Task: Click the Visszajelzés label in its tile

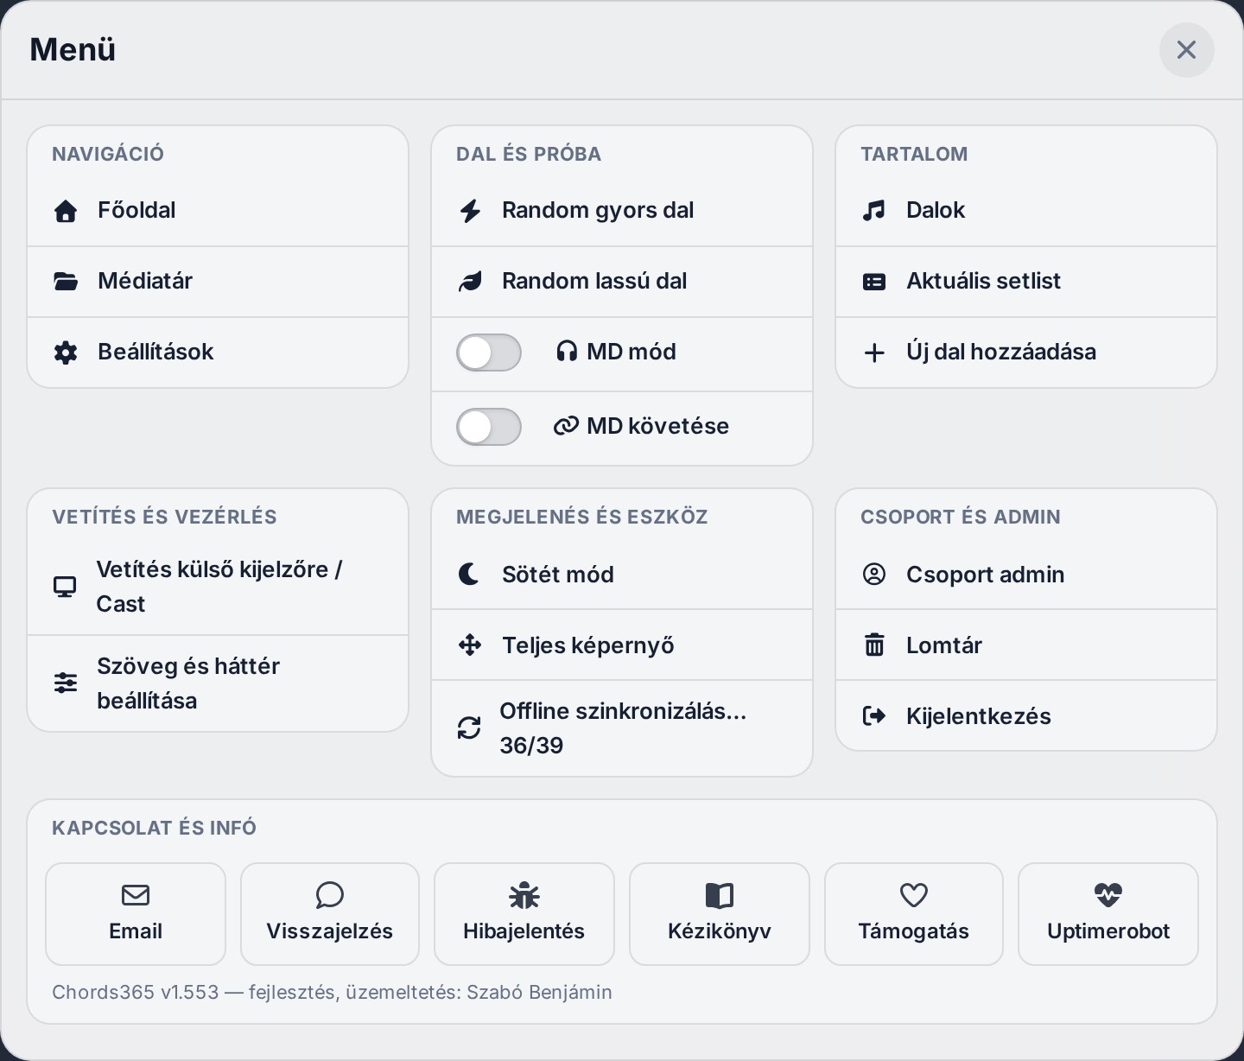Action: point(330,931)
